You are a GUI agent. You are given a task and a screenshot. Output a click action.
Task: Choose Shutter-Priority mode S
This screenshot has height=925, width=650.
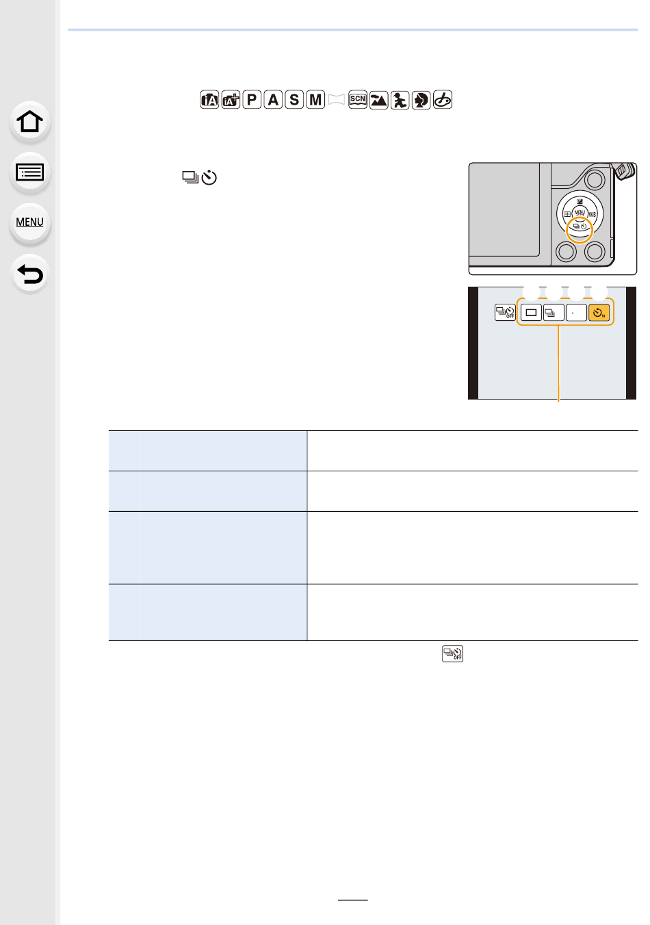coord(294,100)
